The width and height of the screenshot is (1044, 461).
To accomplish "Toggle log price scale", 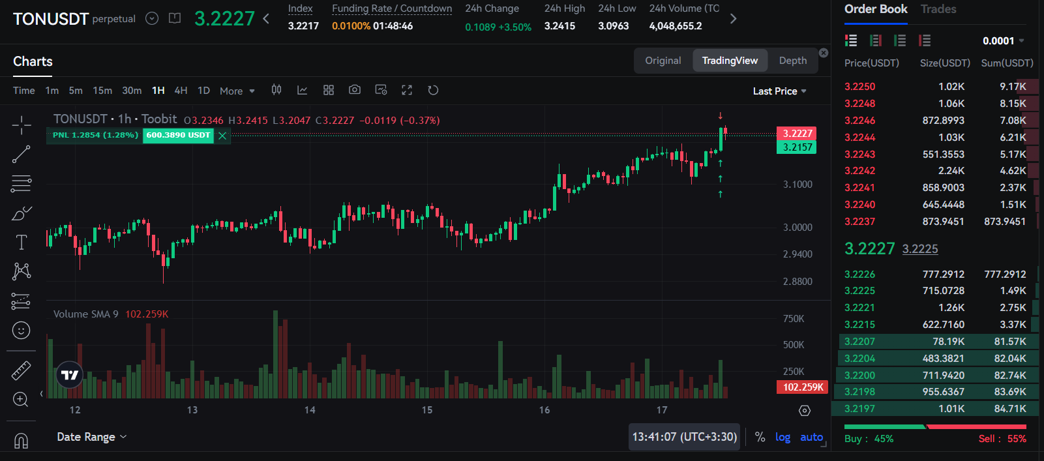I will (x=783, y=437).
